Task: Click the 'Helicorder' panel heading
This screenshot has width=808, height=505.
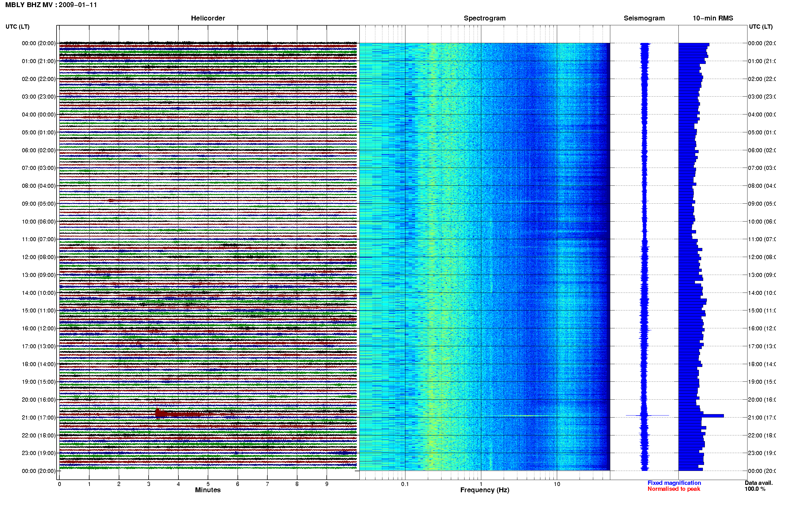Action: [x=208, y=18]
